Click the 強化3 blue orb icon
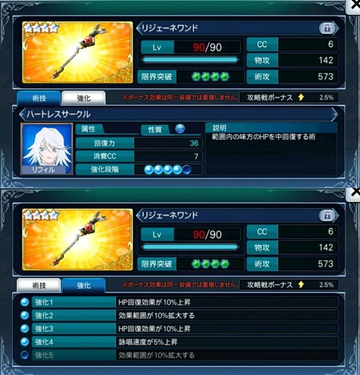This screenshot has width=360, height=375. pyautogui.click(x=24, y=329)
